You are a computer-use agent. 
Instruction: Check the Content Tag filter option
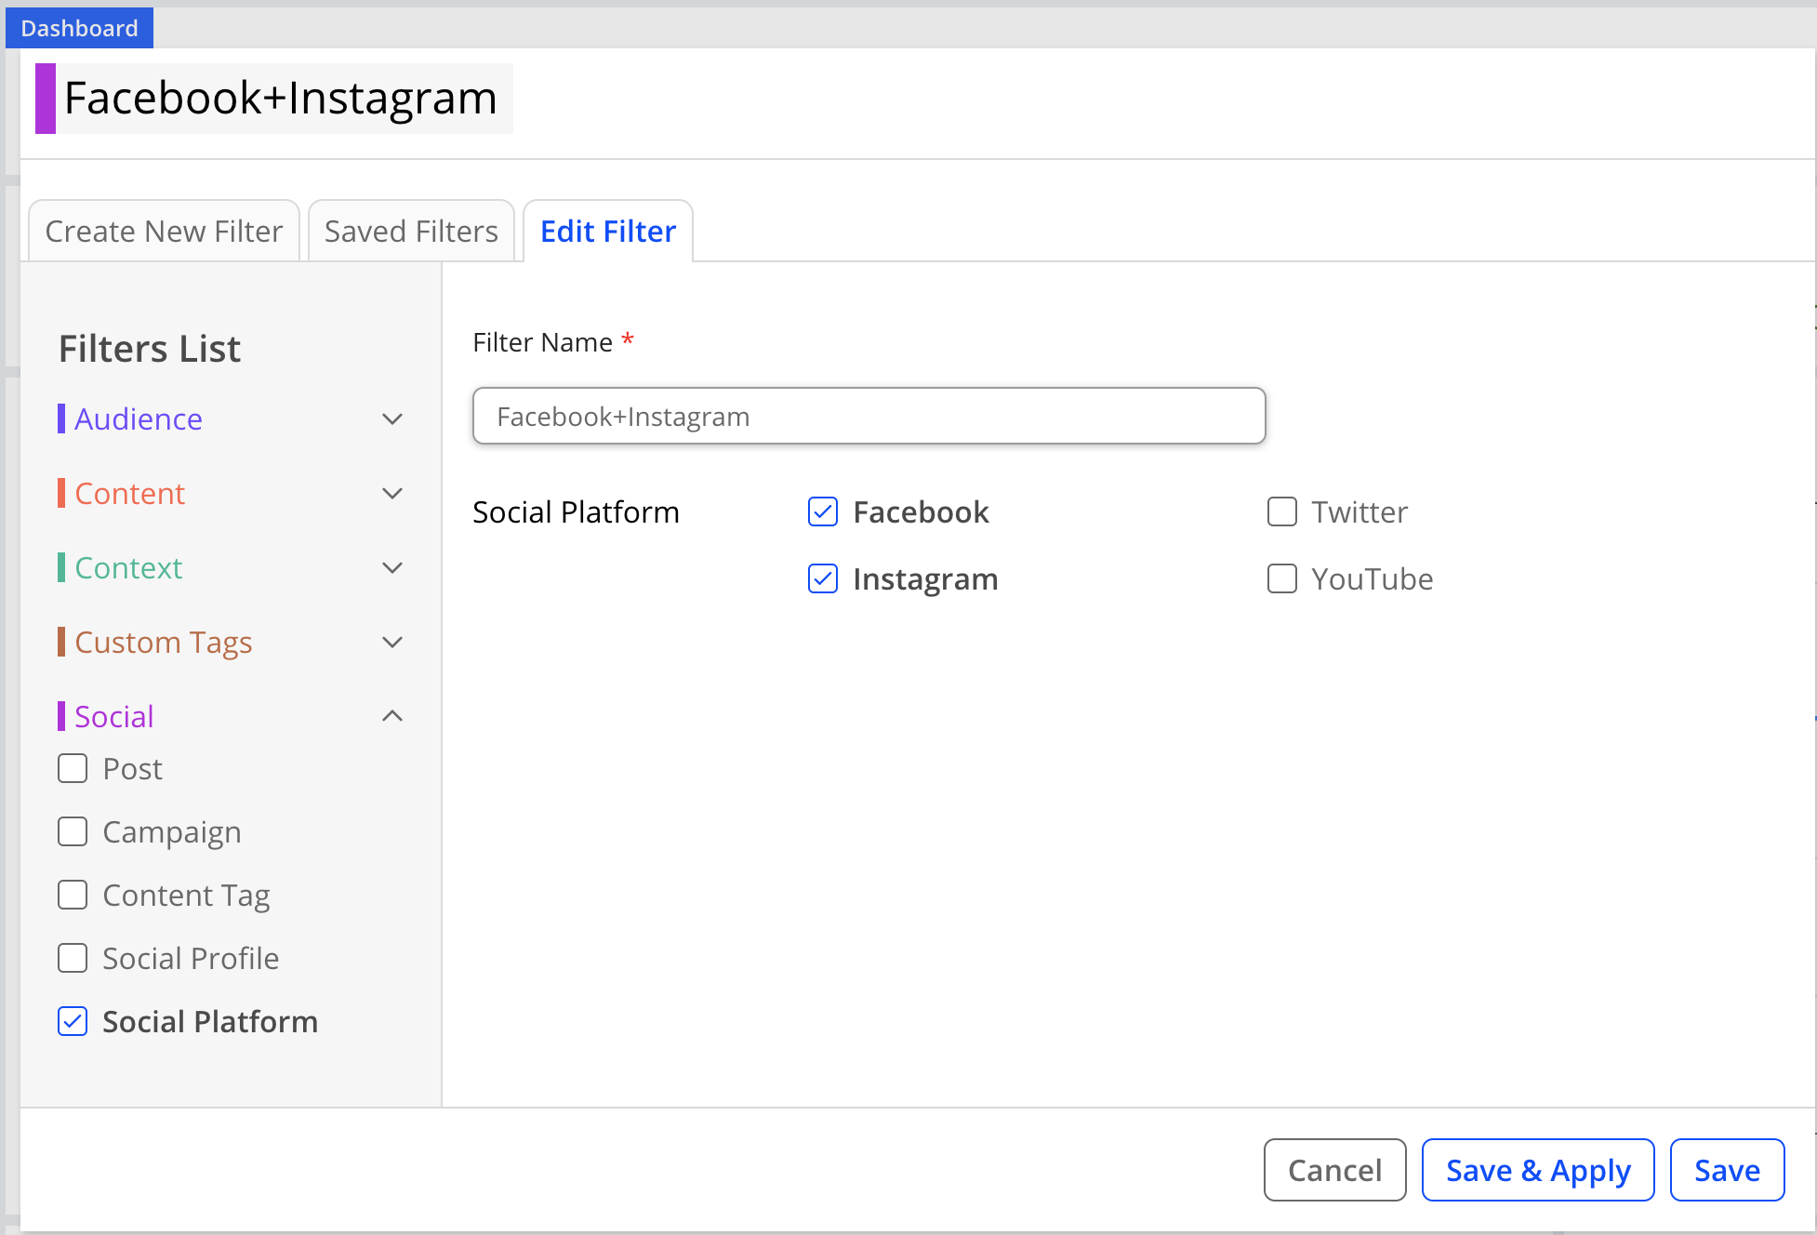click(73, 896)
